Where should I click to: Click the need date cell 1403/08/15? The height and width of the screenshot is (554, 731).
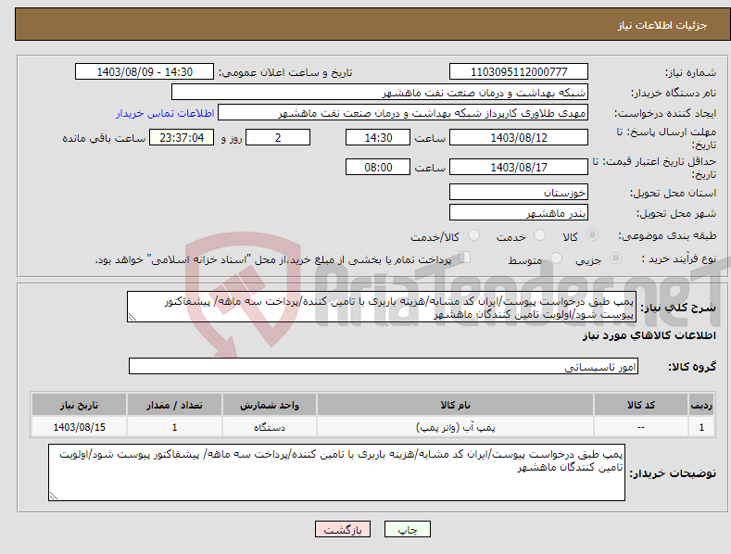[x=80, y=427]
